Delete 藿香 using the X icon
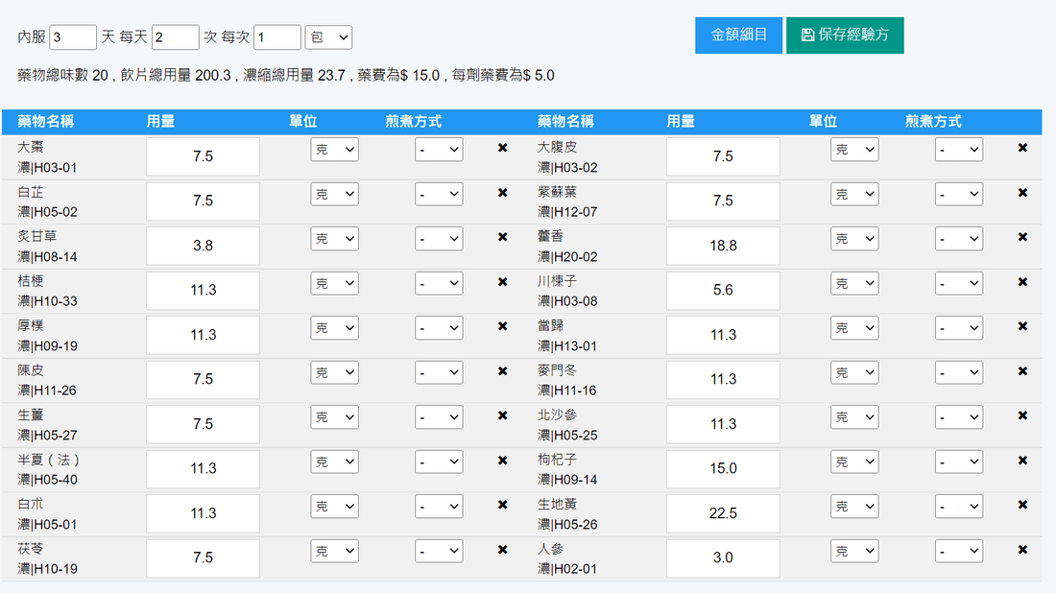The height and width of the screenshot is (593, 1056). [x=1022, y=237]
